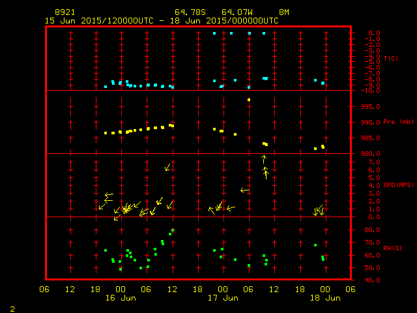Viewport: 417px width, 313px height.
Task: Select the latitude value 64.78S
Action: tap(188, 12)
